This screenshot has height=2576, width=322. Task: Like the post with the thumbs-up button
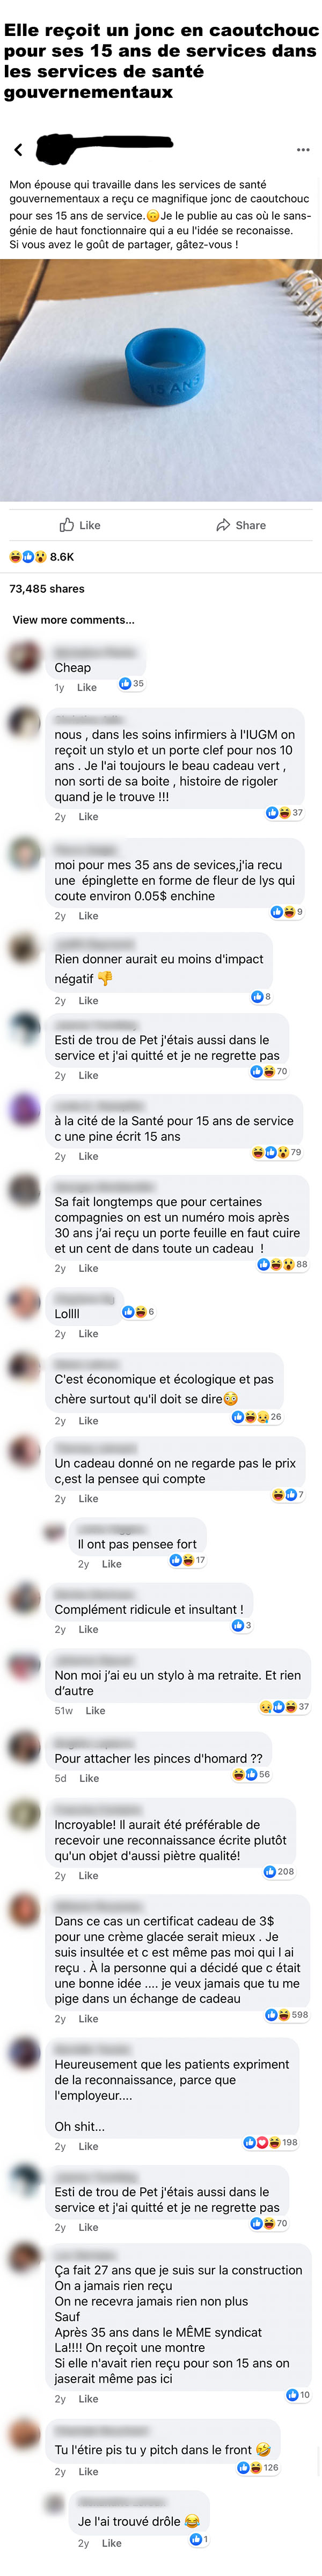(x=80, y=525)
